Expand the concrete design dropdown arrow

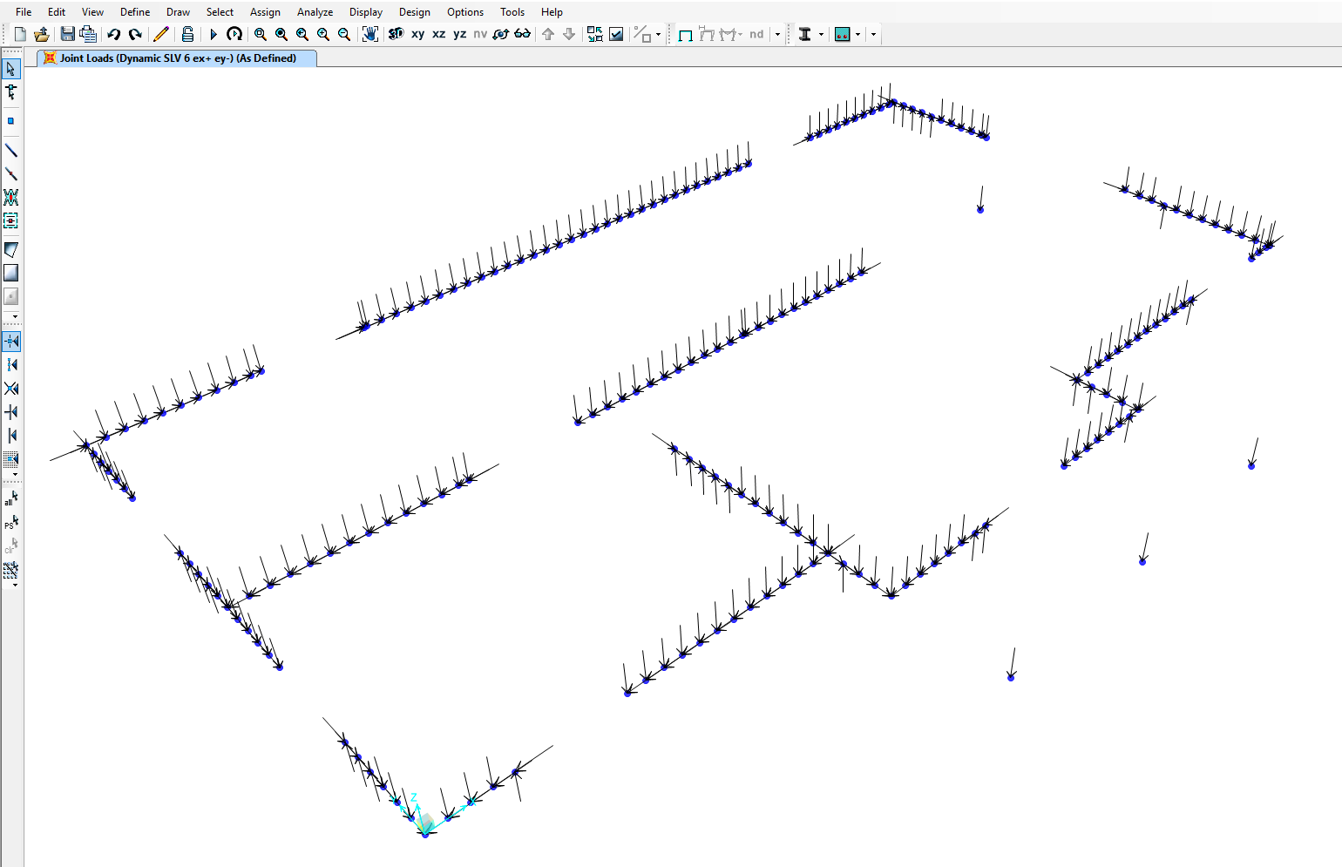857,35
